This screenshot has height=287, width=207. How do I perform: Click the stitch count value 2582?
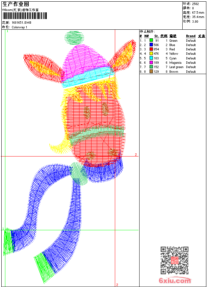195,4
